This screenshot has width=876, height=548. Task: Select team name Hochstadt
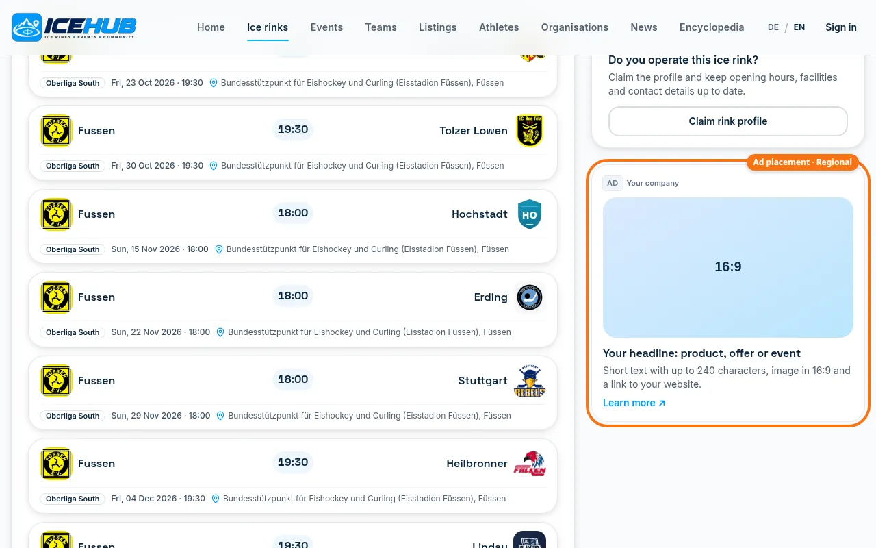click(480, 214)
